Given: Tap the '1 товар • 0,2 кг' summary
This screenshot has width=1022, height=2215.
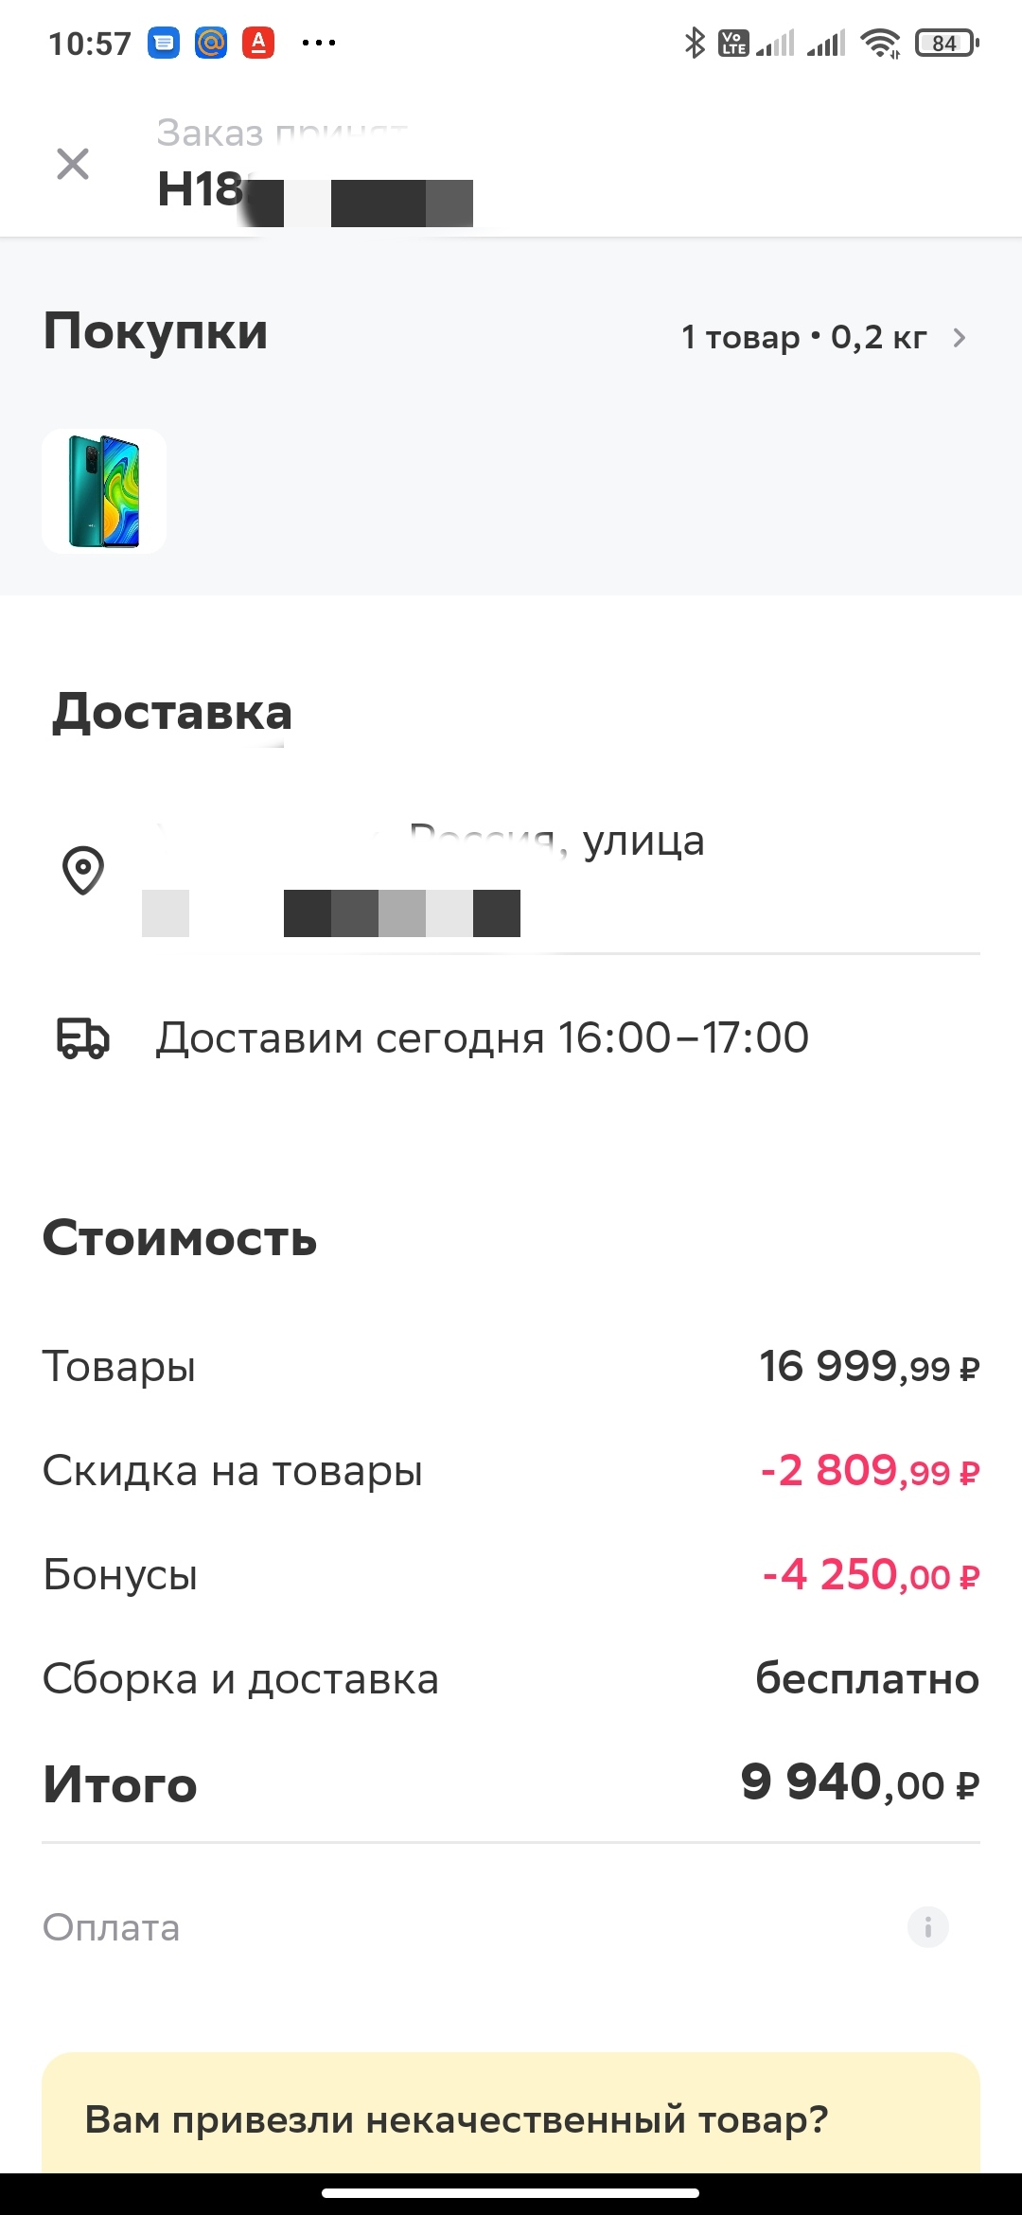Looking at the screenshot, I should pyautogui.click(x=804, y=337).
